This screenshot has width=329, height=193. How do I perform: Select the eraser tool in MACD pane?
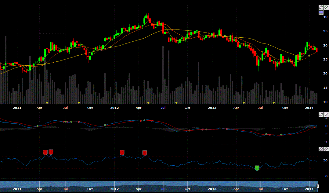pyautogui.click(x=326, y=115)
